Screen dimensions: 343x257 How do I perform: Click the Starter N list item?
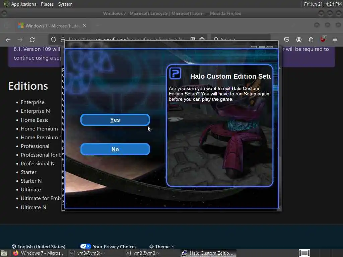coord(31,181)
